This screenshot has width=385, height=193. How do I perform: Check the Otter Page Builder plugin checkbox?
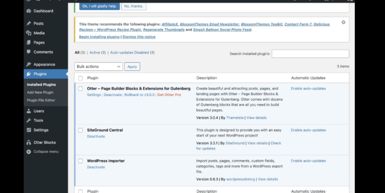click(x=81, y=89)
